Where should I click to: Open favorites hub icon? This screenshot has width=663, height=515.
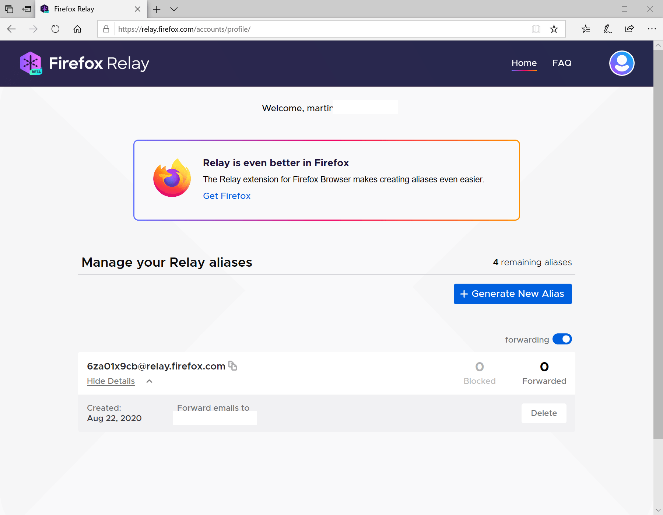coord(586,29)
